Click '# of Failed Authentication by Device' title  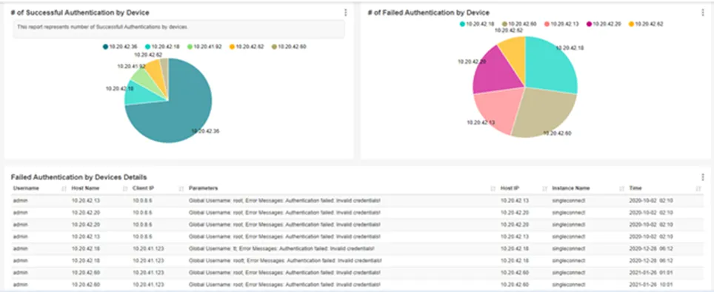(429, 13)
